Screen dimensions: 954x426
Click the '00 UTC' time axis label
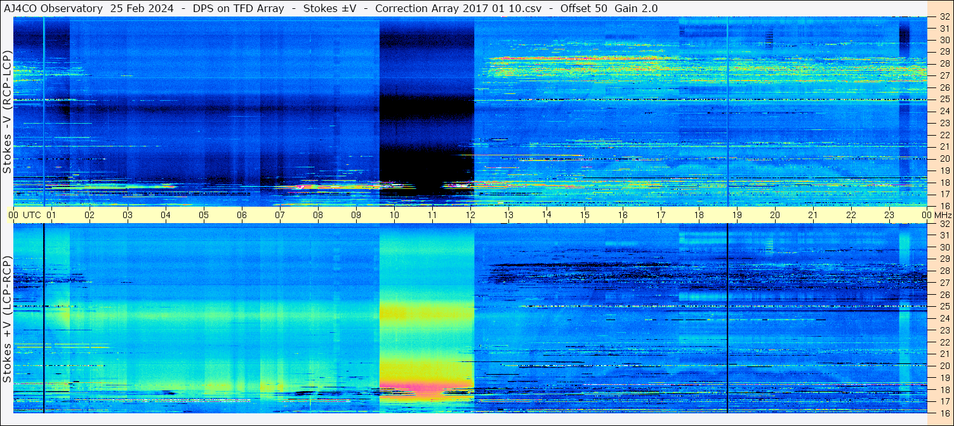click(25, 215)
